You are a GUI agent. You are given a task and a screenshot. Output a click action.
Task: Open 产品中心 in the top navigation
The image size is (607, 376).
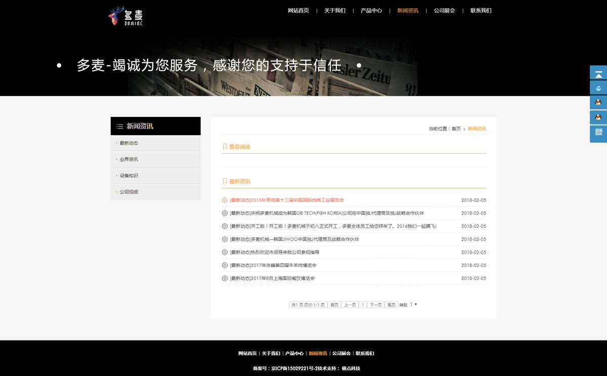tap(371, 11)
